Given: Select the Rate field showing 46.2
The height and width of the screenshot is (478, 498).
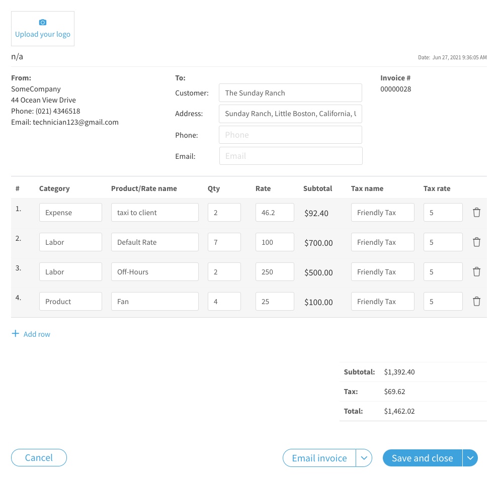Looking at the screenshot, I should coord(275,212).
